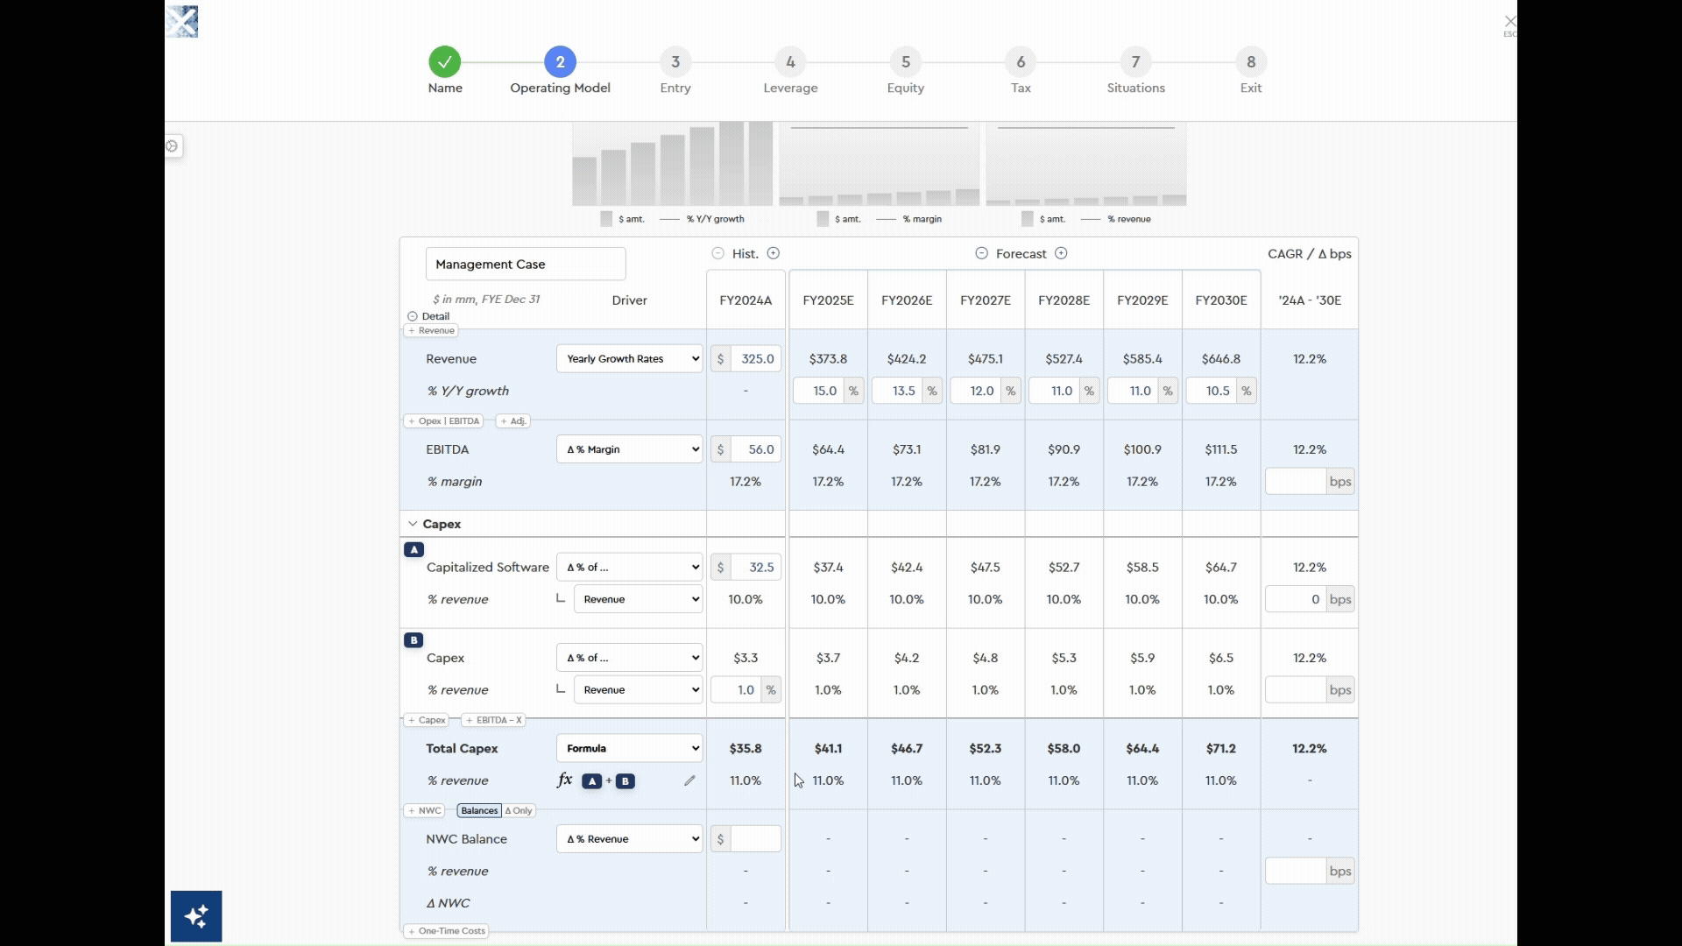Click the minus icon left of Forecast

[981, 253]
